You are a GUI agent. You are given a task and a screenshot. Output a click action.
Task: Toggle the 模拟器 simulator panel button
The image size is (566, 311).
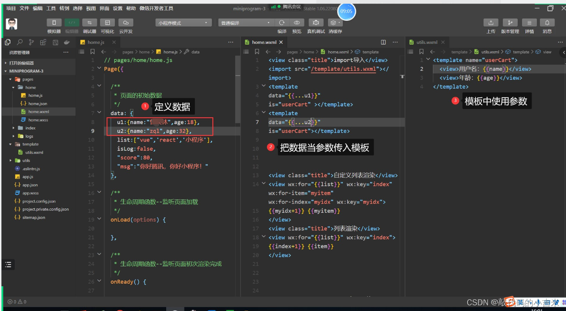[54, 23]
